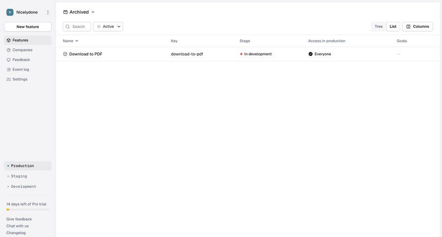Click the 14 days left of Pro trial text
Image resolution: width=442 pixels, height=237 pixels.
(26, 204)
